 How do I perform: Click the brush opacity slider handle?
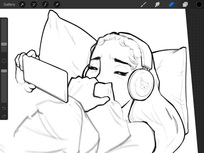(4, 71)
